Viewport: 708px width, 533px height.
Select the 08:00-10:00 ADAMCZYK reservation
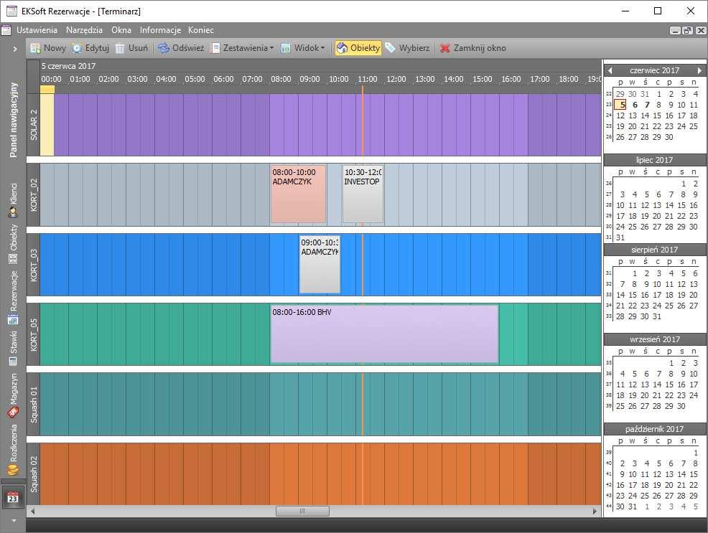tap(298, 194)
